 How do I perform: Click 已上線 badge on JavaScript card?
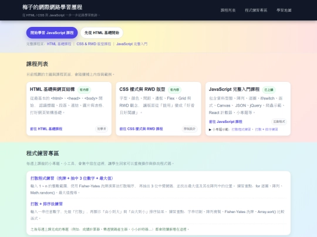tap(269, 90)
